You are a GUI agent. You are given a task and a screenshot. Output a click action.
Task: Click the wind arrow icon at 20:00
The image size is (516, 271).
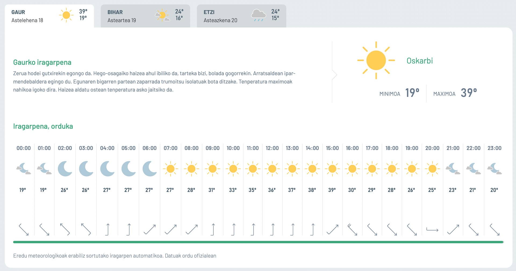(x=432, y=230)
